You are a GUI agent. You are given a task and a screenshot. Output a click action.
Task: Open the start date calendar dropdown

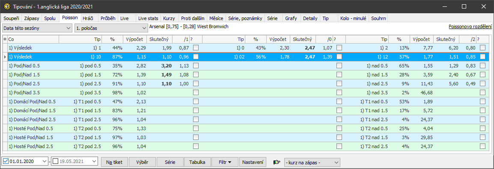45,161
